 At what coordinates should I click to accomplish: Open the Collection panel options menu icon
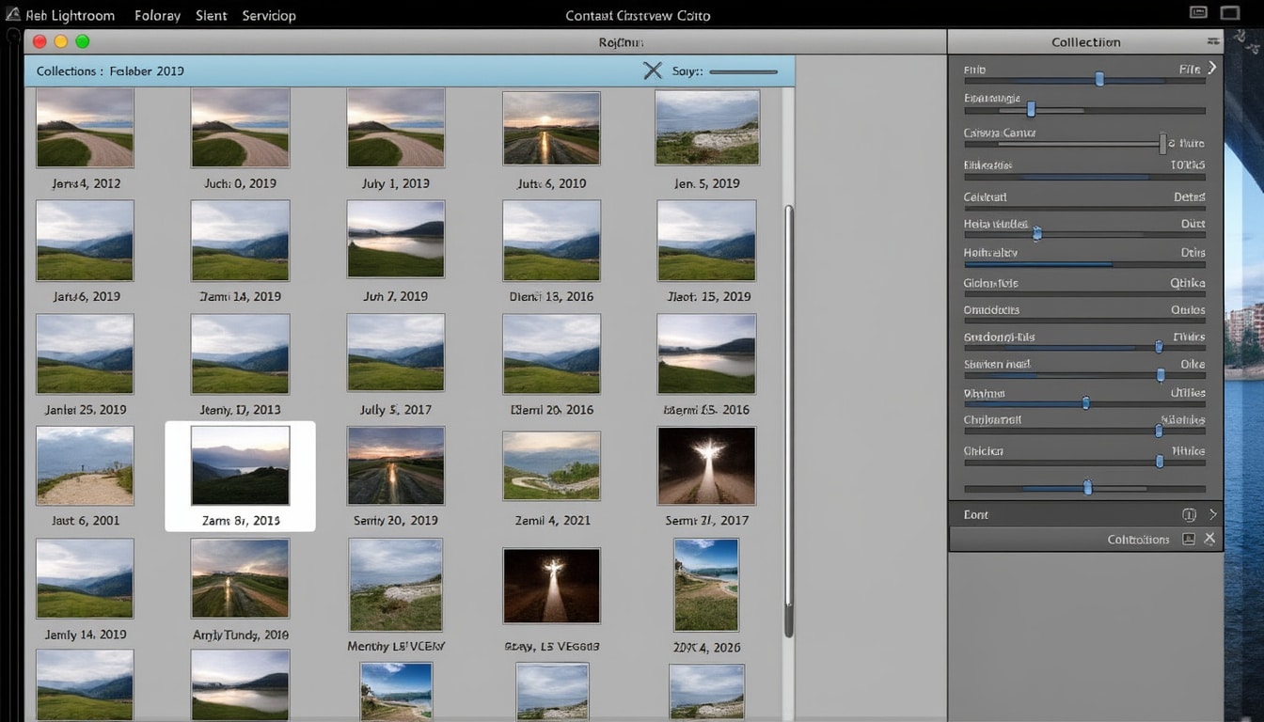1213,41
